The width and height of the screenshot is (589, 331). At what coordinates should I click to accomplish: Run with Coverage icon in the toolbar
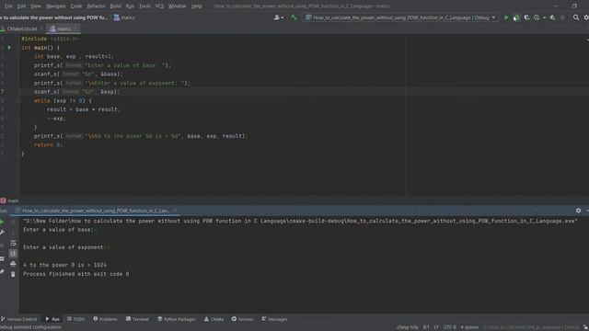(526, 17)
